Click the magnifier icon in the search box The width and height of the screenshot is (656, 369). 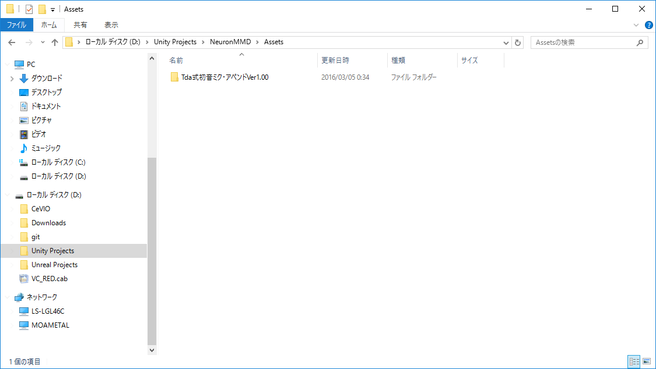pyautogui.click(x=640, y=42)
